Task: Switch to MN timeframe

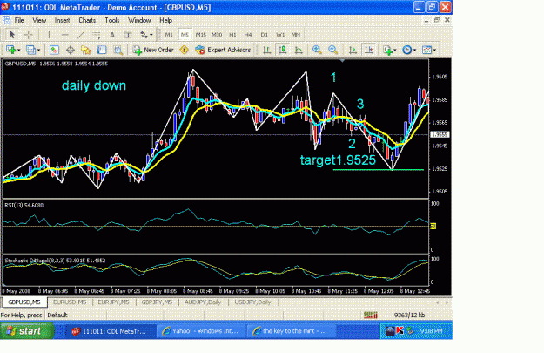Action: tap(296, 34)
